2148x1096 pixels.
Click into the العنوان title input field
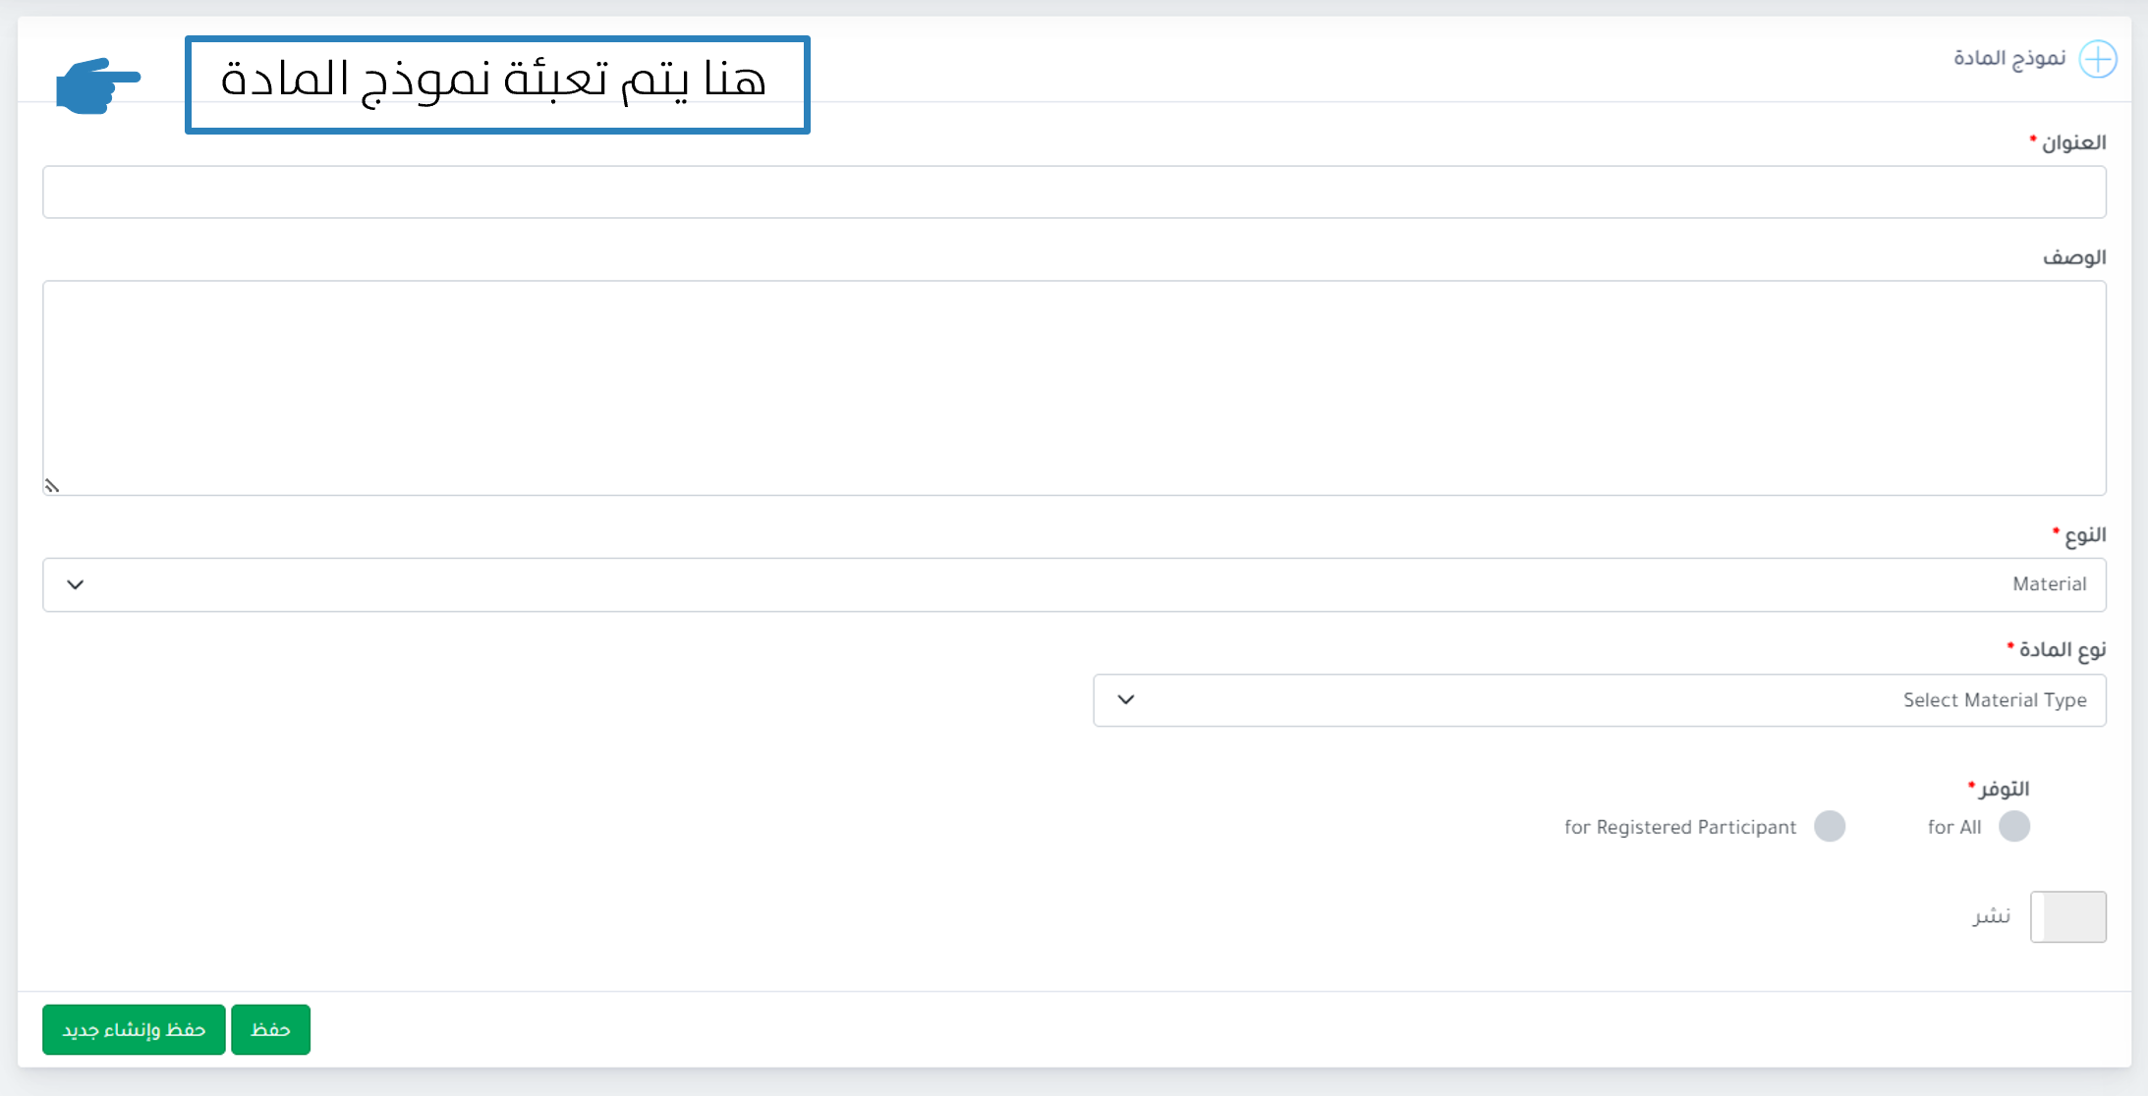[1074, 192]
